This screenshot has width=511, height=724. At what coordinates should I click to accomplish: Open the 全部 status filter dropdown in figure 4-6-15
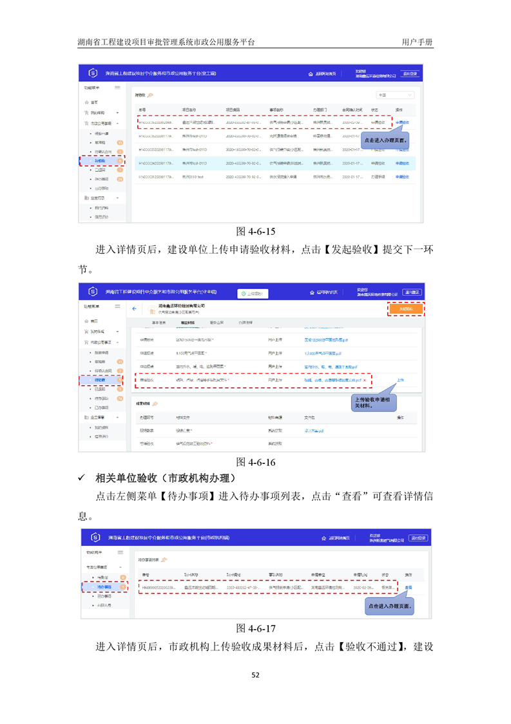[x=395, y=95]
